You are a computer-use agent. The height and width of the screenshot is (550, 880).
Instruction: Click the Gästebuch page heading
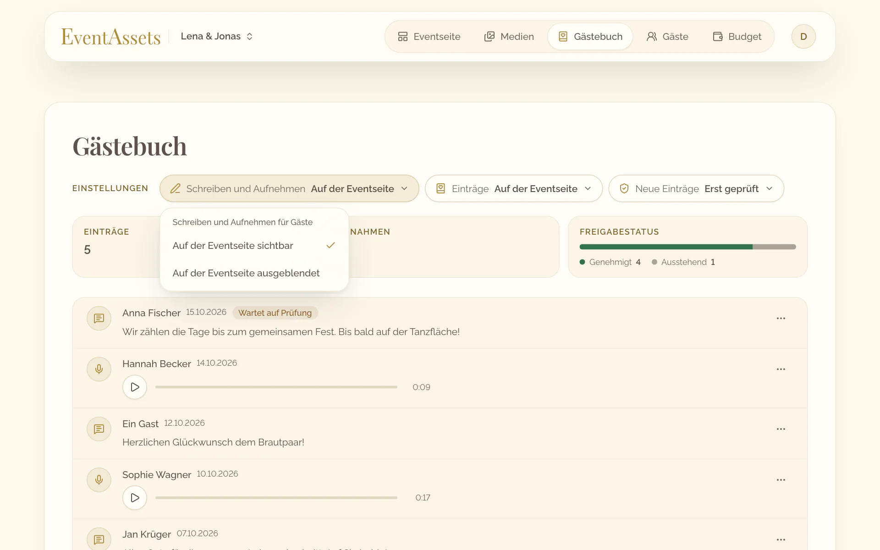point(130,147)
